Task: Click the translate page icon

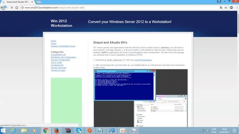Action: pyautogui.click(x=221, y=7)
